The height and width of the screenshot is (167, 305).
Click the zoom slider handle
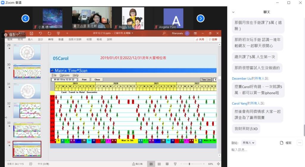pyautogui.click(x=189, y=164)
